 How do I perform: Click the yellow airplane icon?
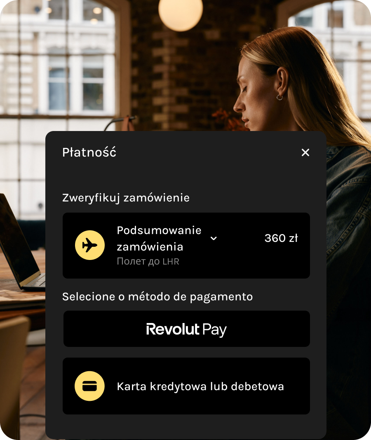tap(89, 245)
